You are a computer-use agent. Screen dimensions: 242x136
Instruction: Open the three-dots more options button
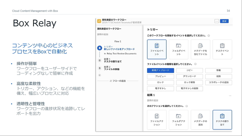(217, 21)
